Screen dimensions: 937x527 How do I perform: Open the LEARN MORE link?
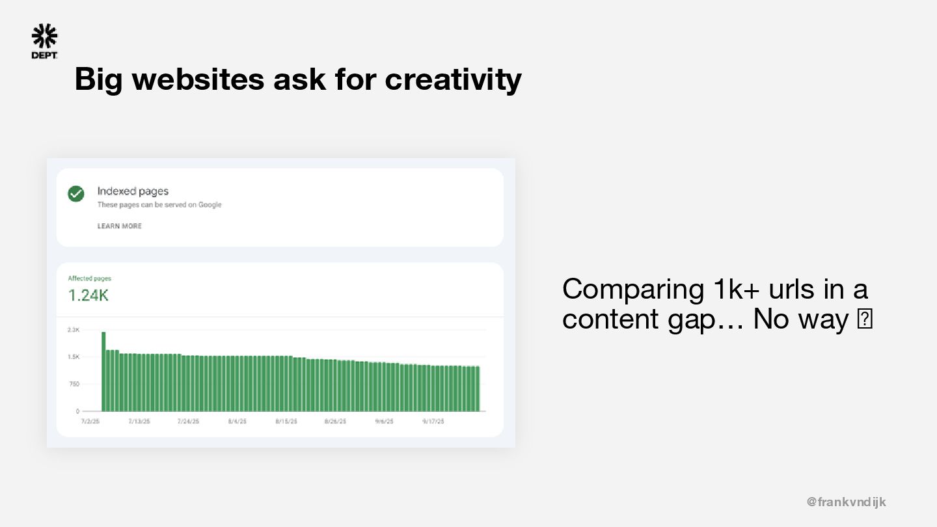point(119,226)
